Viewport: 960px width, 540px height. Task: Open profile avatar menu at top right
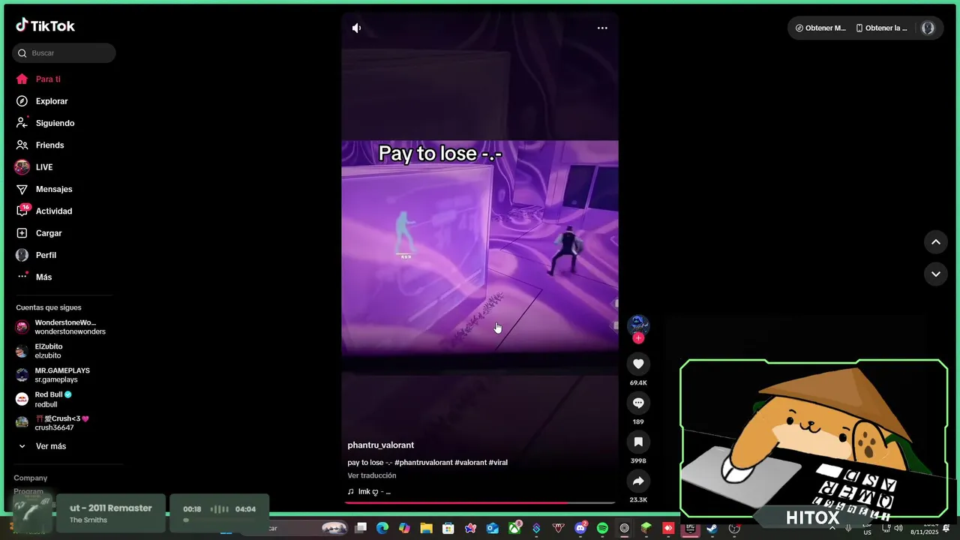[928, 28]
